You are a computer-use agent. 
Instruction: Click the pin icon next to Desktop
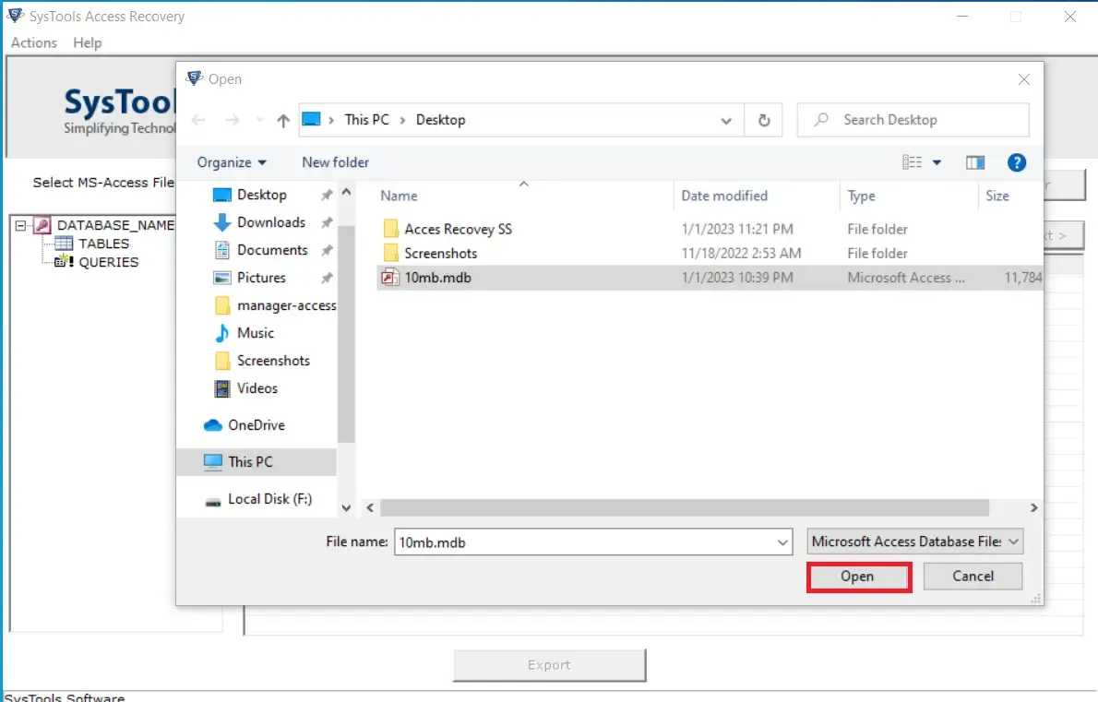coord(327,196)
